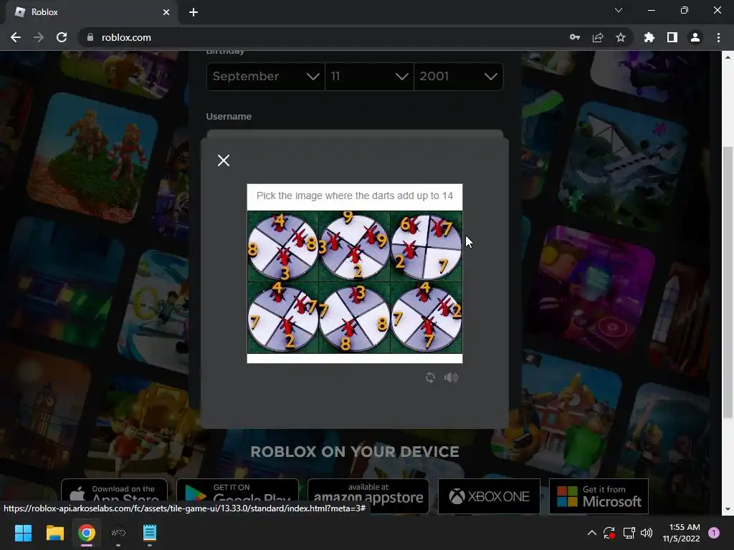Click the network display icon in tray
This screenshot has width=734, height=550.
(629, 533)
